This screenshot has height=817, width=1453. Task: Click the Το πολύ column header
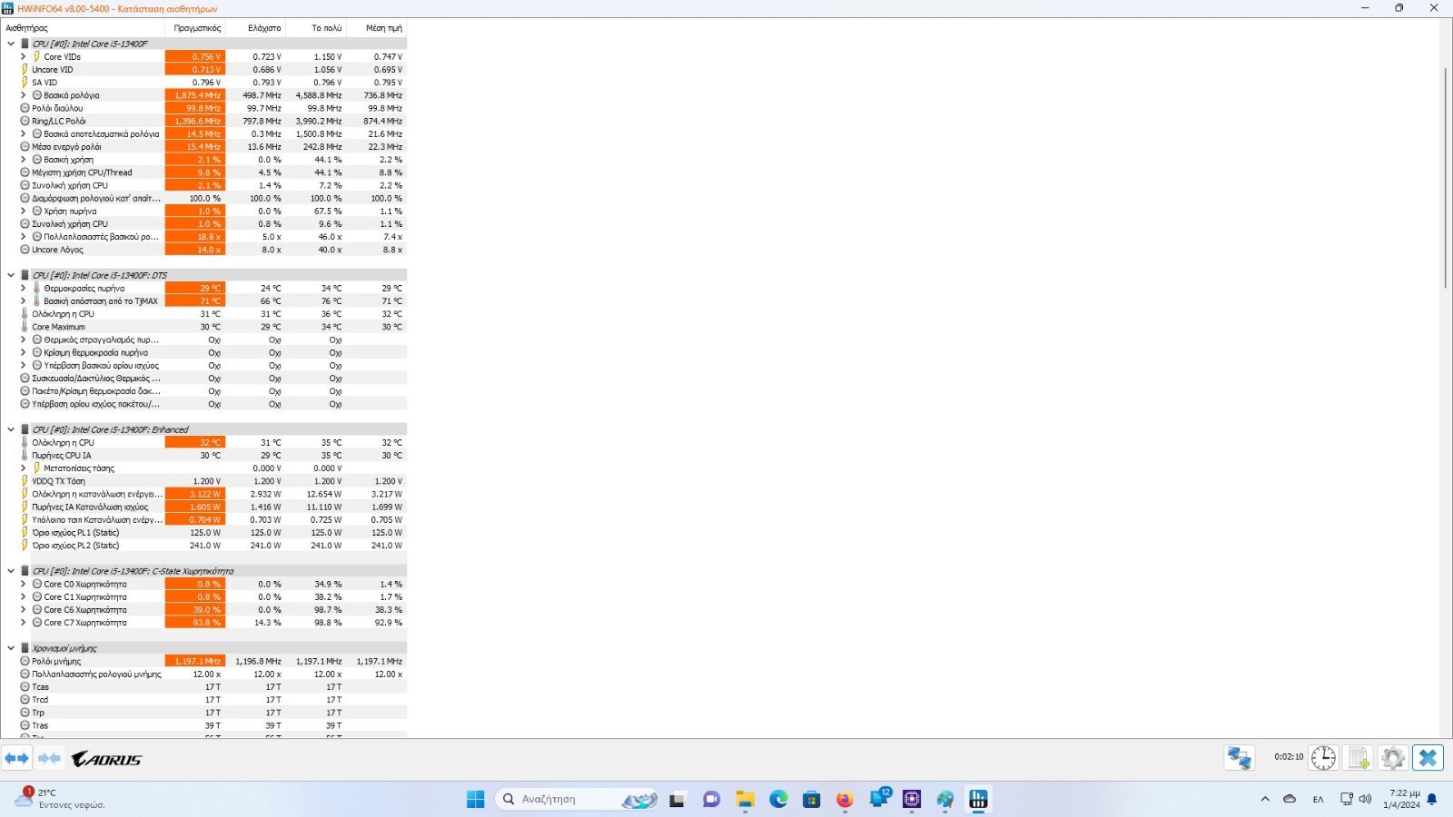[x=317, y=28]
